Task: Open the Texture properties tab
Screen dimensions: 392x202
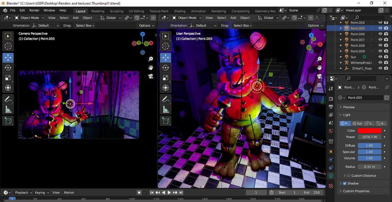Action: click(x=331, y=186)
